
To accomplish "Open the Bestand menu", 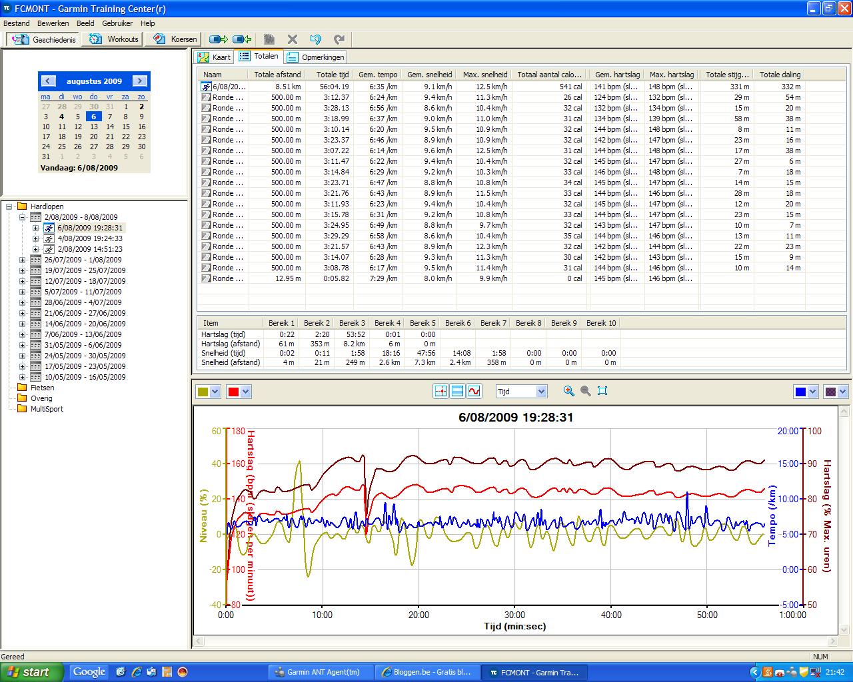I will 17,23.
